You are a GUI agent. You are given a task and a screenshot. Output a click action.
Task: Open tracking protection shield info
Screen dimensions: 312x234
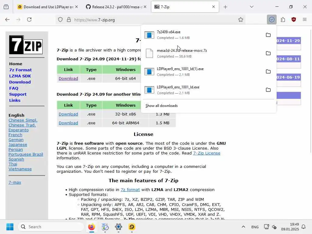[60, 20]
